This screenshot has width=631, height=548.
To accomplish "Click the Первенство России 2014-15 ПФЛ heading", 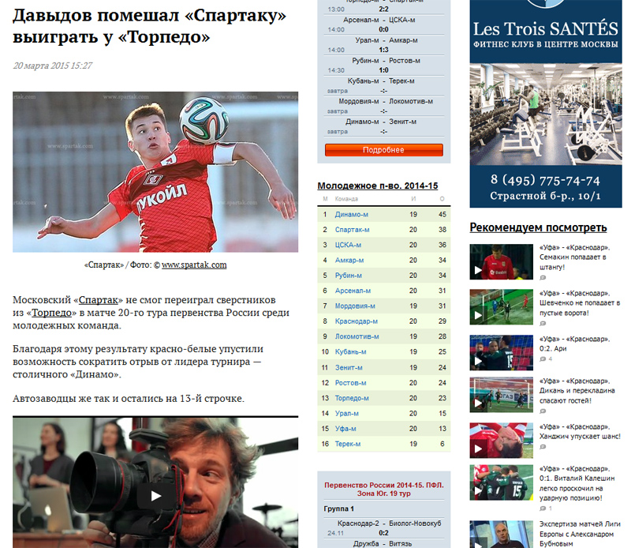I will [x=384, y=489].
